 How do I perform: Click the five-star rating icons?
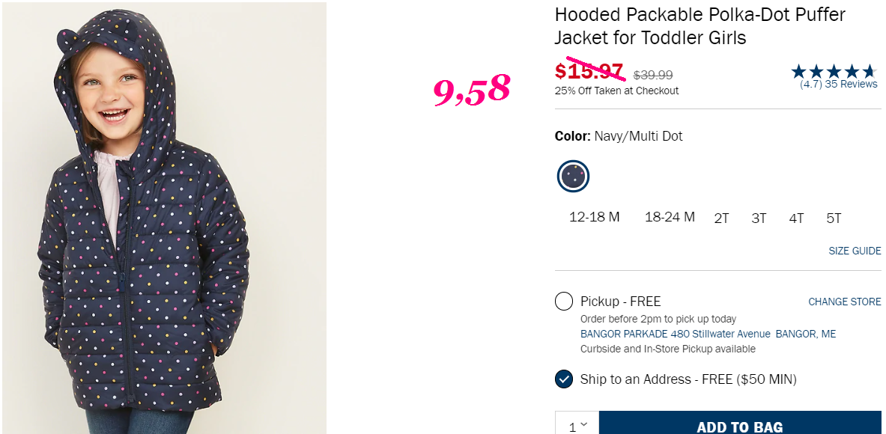coord(834,71)
